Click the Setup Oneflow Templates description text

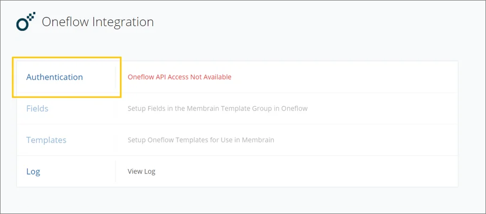201,140
